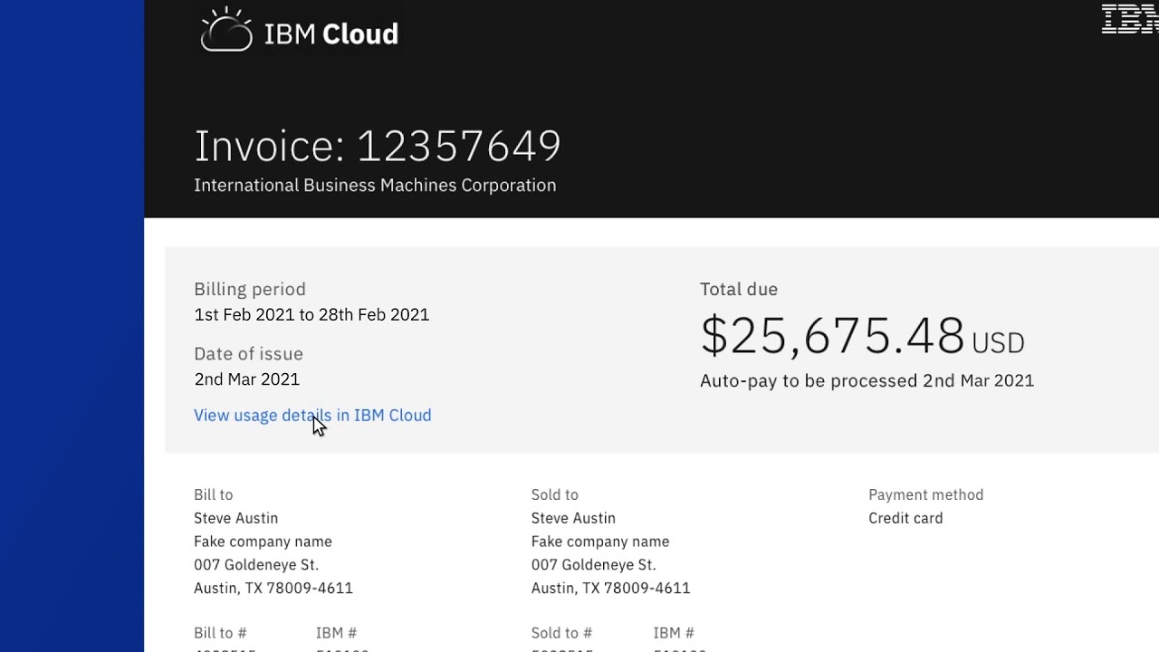The width and height of the screenshot is (1159, 652).
Task: Open View usage details in IBM Cloud link
Action: 312,415
